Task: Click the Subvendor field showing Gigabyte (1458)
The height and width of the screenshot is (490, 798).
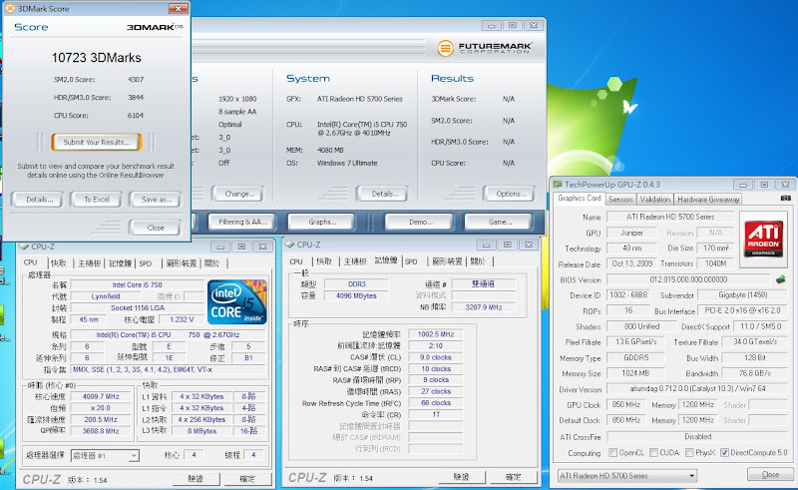Action: pyautogui.click(x=742, y=295)
